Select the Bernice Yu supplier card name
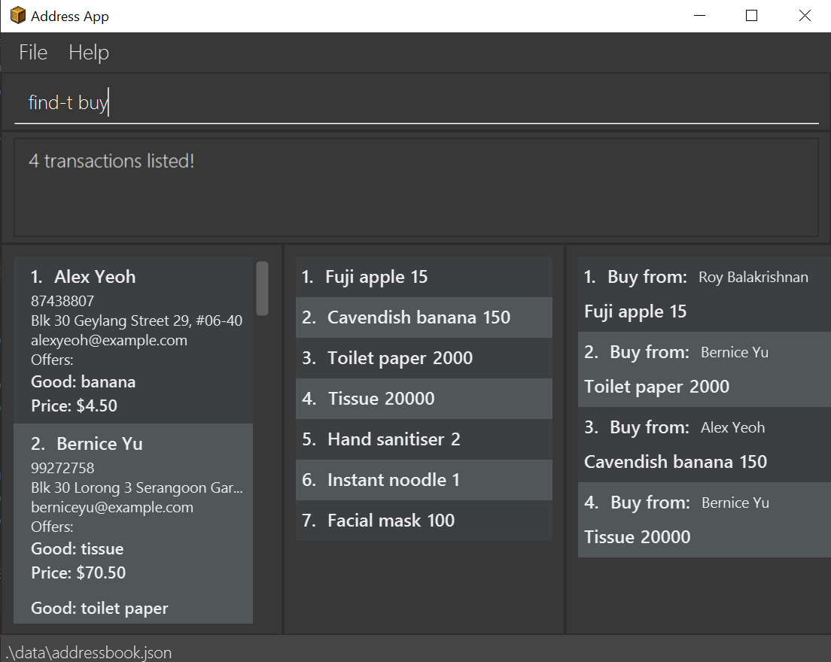The width and height of the screenshot is (831, 662). coord(99,444)
